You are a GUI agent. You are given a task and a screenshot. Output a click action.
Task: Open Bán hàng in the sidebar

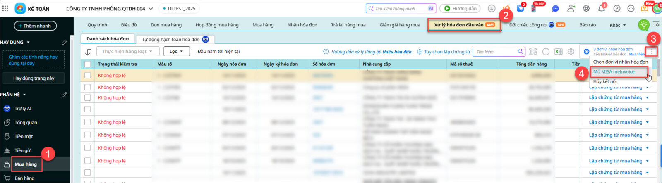point(24,178)
